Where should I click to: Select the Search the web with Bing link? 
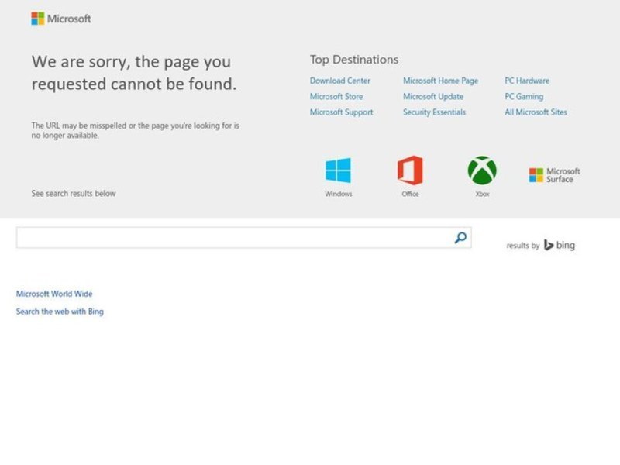(60, 312)
